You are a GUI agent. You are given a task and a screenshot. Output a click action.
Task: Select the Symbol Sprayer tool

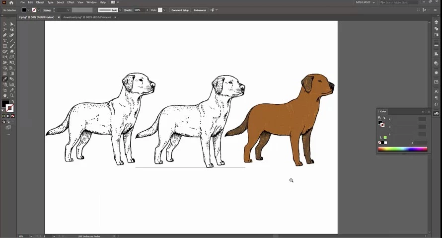(5, 84)
